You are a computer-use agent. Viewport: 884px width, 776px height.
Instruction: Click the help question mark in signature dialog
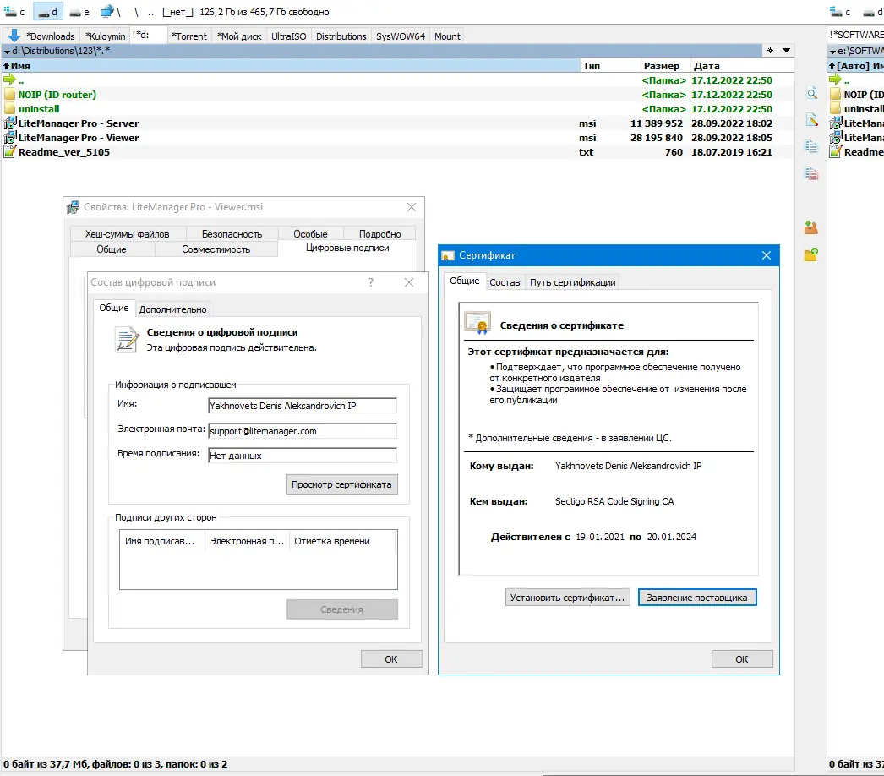tap(370, 282)
